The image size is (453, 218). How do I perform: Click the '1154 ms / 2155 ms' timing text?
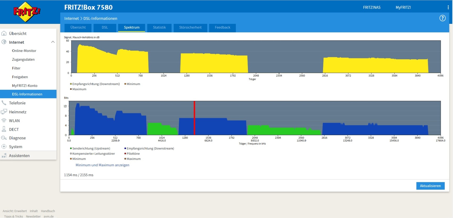[79, 175]
